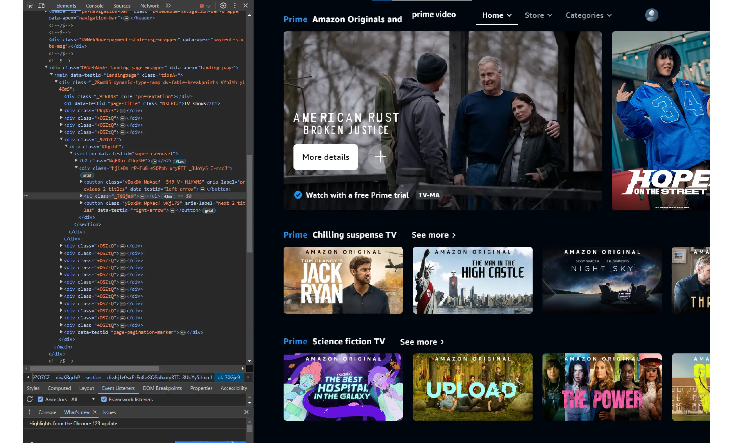Toggle the device toolbar icon
Viewport: 733px width, 443px height.
(41, 6)
